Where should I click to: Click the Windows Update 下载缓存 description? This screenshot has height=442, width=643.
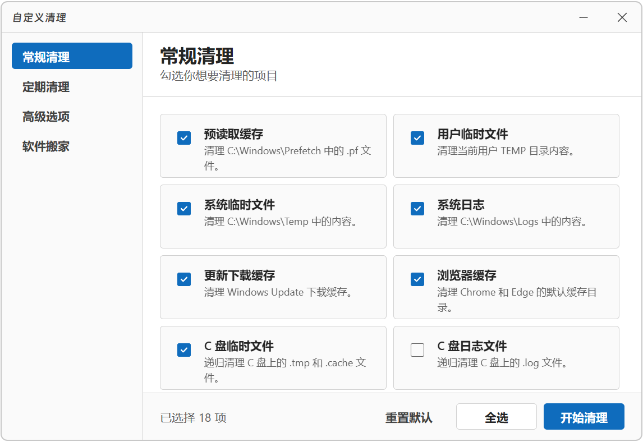278,292
